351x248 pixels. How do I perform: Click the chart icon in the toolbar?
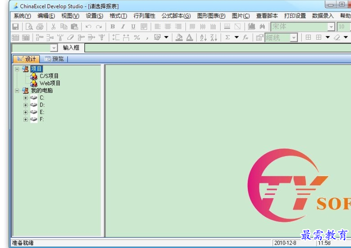251,27
